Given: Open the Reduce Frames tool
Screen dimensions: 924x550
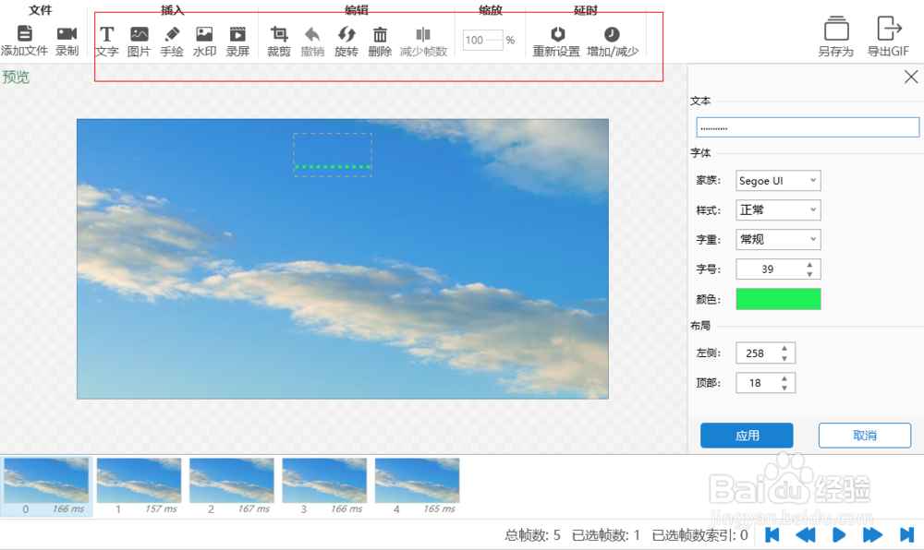Looking at the screenshot, I should tap(422, 40).
